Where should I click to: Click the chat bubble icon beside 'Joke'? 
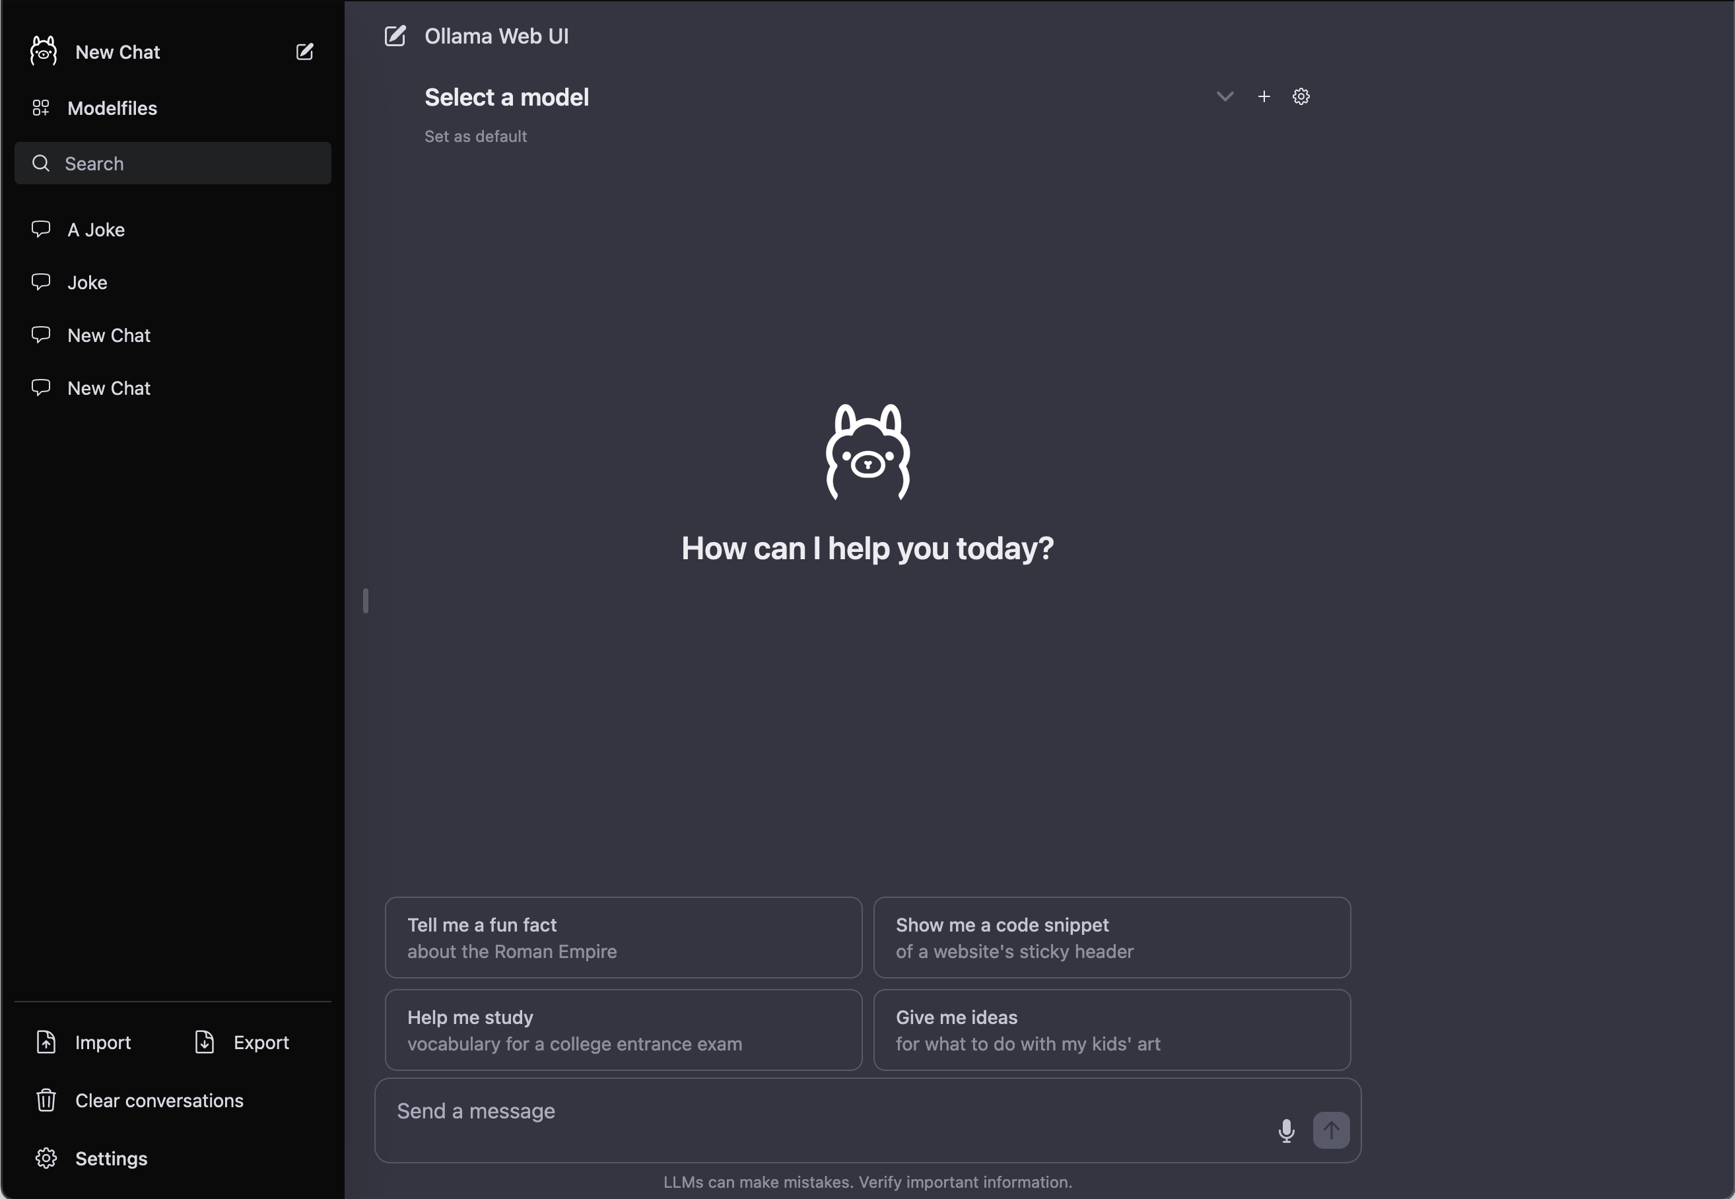[40, 282]
